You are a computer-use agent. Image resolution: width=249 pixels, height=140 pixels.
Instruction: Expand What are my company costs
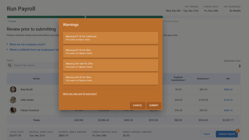pyautogui.click(x=26, y=44)
